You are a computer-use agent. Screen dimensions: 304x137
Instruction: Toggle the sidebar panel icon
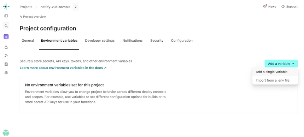tap(6, 16)
